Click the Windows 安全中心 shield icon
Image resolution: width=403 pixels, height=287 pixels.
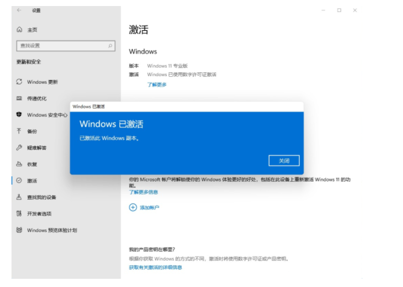pyautogui.click(x=19, y=114)
